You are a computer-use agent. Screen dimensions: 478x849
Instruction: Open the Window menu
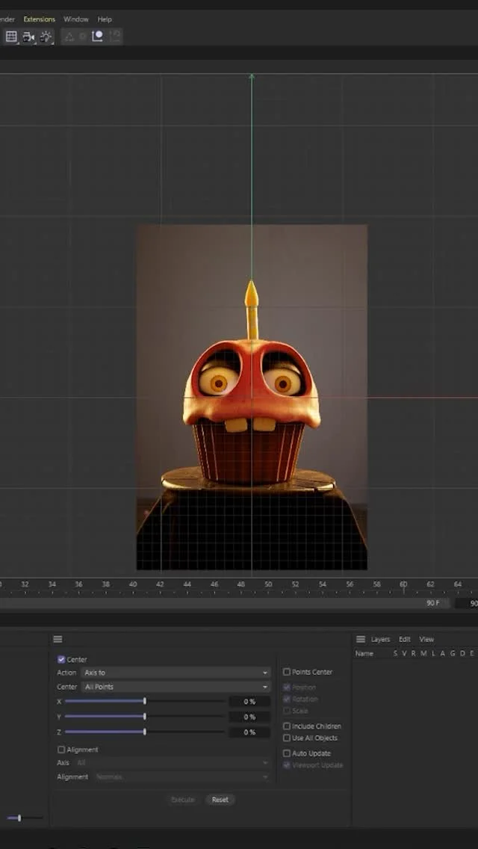click(x=75, y=19)
